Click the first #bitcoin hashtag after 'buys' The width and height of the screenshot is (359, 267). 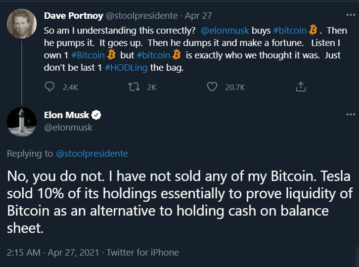pos(288,30)
